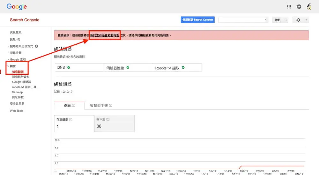319x175 pixels.
Task: Click the Robots.txt 擷取 status box
Action: tap(177, 67)
